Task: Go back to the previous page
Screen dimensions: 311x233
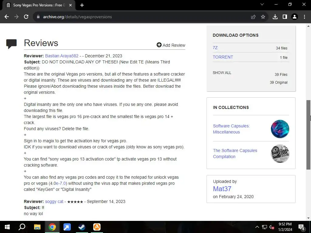Action: 7,17
